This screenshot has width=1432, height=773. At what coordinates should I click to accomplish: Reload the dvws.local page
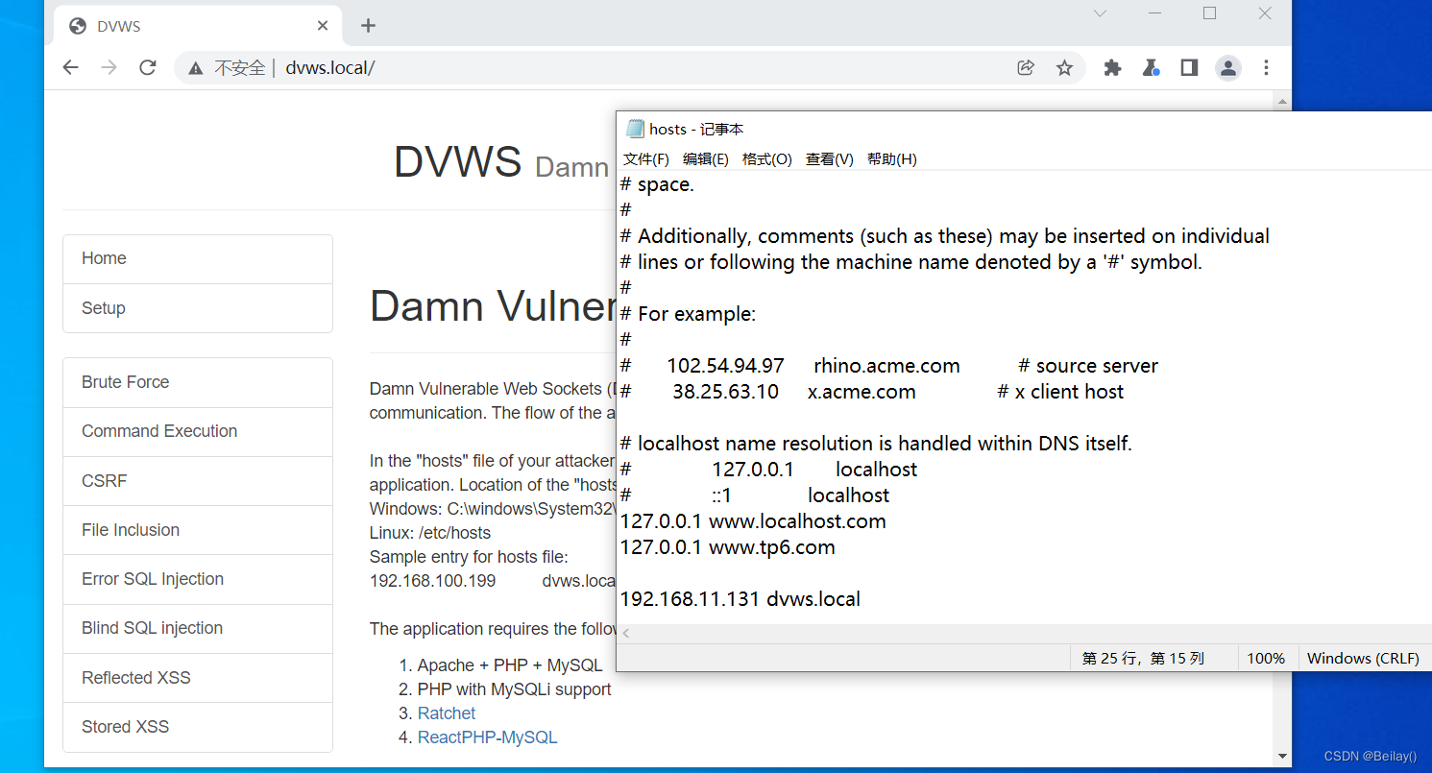click(148, 67)
